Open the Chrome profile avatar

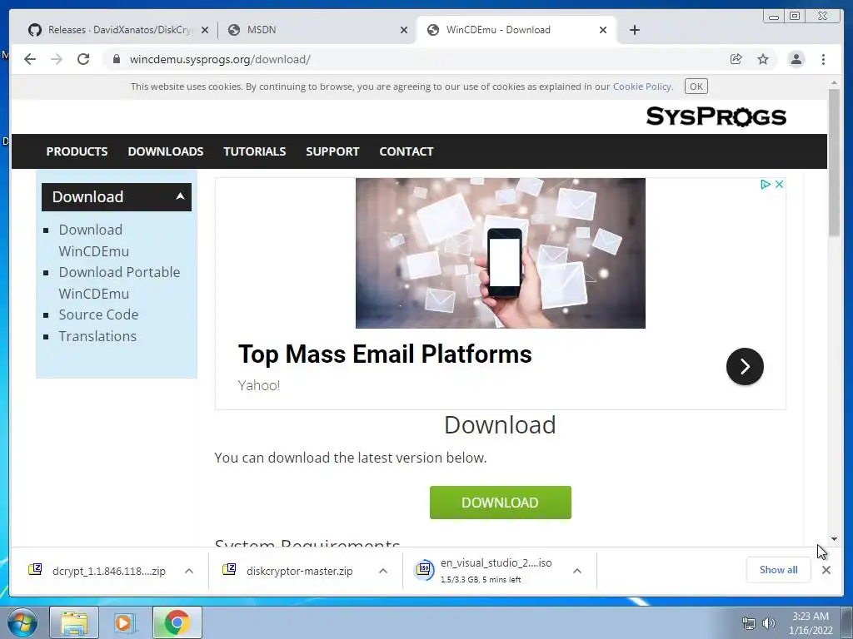click(796, 59)
